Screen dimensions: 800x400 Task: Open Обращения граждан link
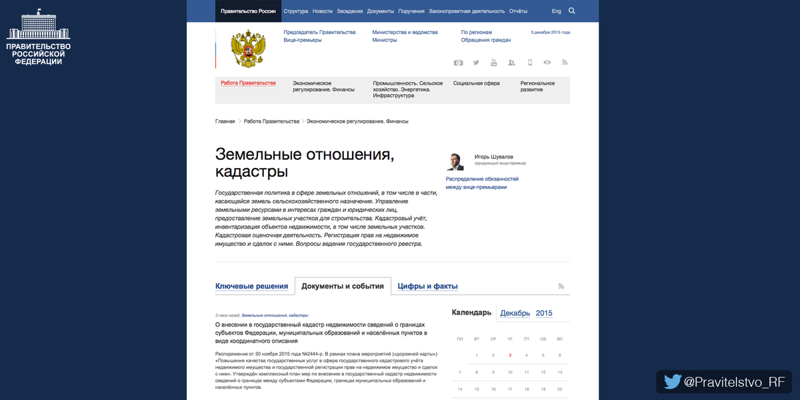tap(486, 40)
